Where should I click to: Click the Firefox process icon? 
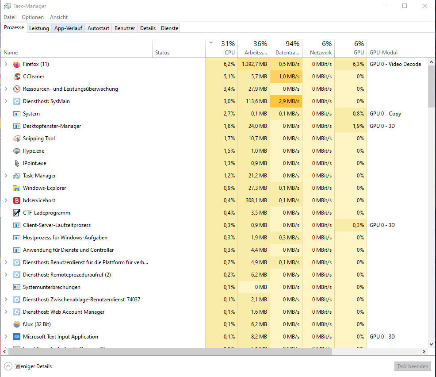17,64
